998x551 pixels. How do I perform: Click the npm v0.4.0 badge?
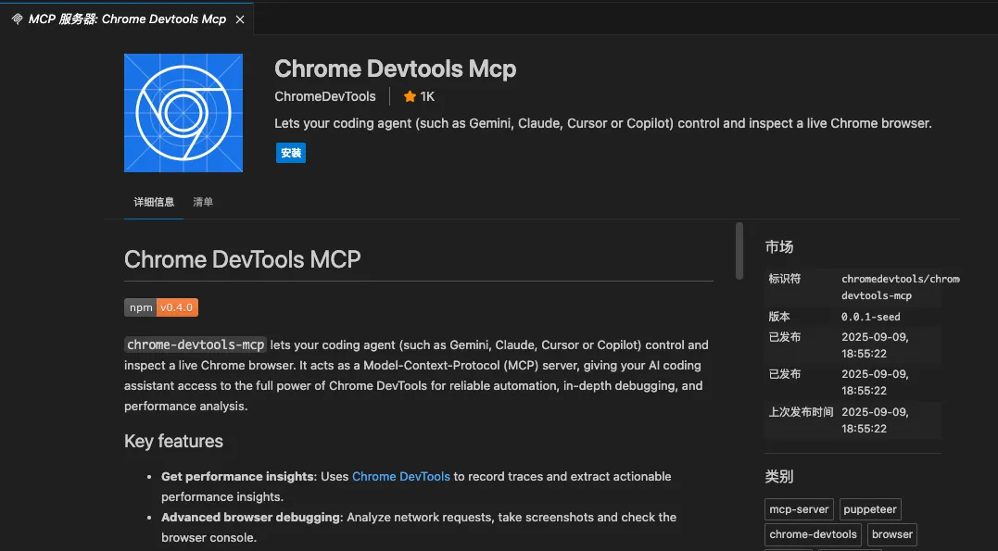click(161, 307)
